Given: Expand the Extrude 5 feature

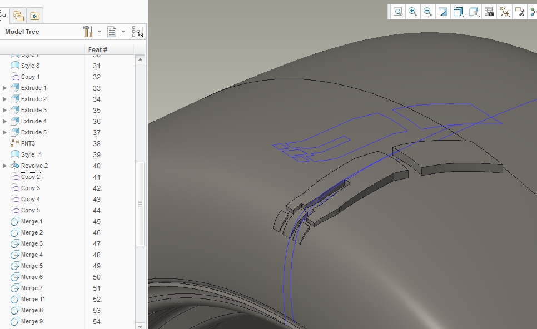Looking at the screenshot, I should pyautogui.click(x=4, y=132).
